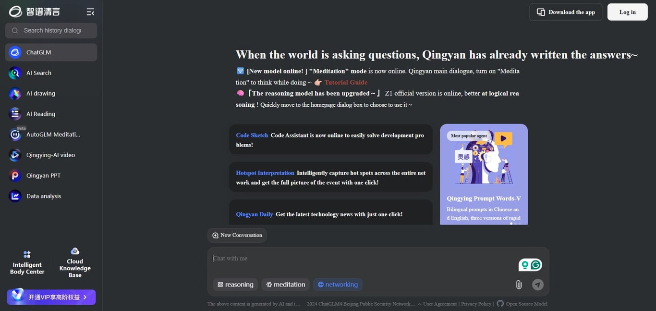Viewport: 656px width, 311px height.
Task: Open the Tutorial Guide link
Action: coord(346,82)
